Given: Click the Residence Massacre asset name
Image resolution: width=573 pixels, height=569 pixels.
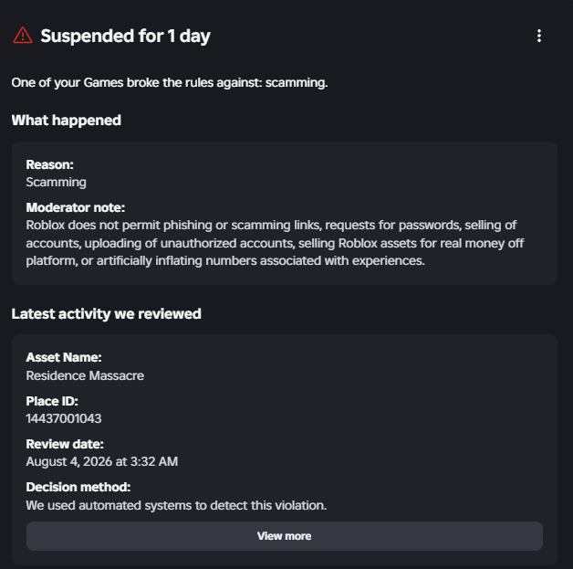Looking at the screenshot, I should coord(85,375).
